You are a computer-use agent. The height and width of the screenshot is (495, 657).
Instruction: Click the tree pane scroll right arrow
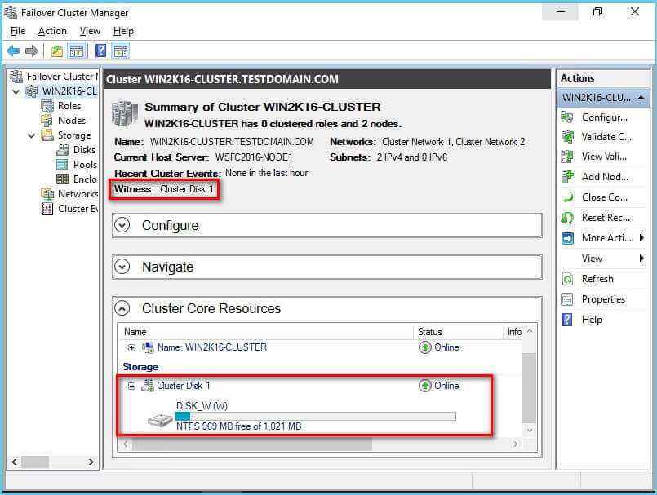click(x=91, y=462)
